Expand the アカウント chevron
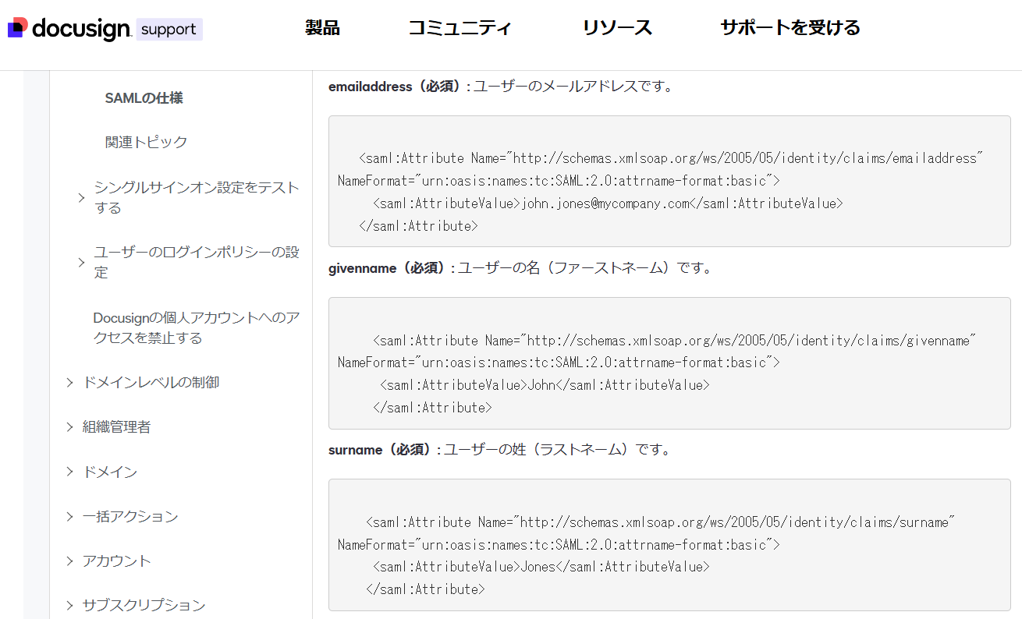This screenshot has height=619, width=1022. click(69, 561)
